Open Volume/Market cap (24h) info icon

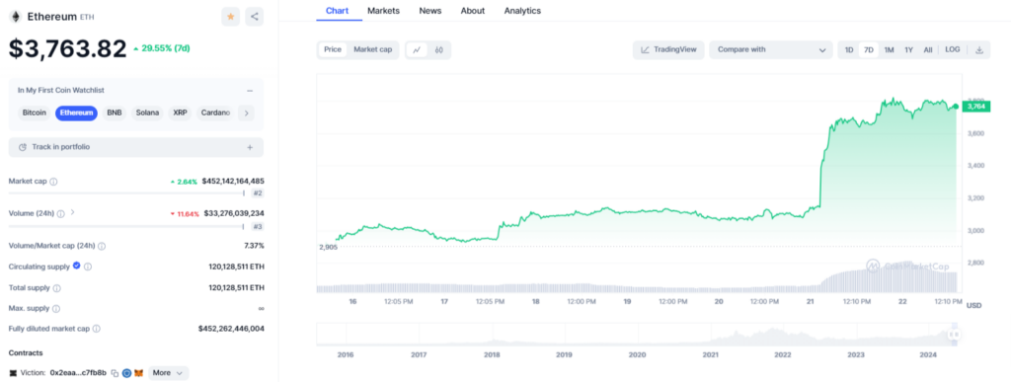(102, 246)
